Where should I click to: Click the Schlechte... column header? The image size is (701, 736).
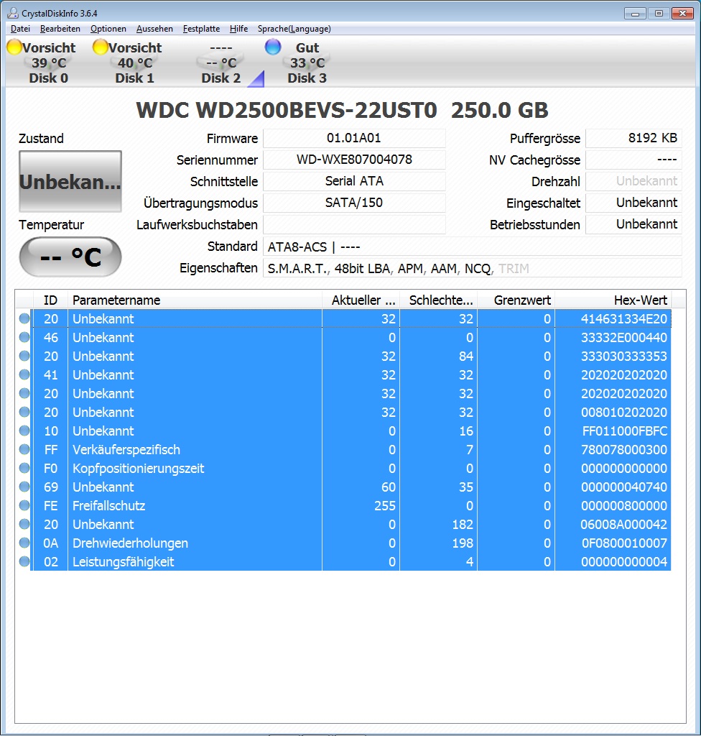(x=438, y=300)
